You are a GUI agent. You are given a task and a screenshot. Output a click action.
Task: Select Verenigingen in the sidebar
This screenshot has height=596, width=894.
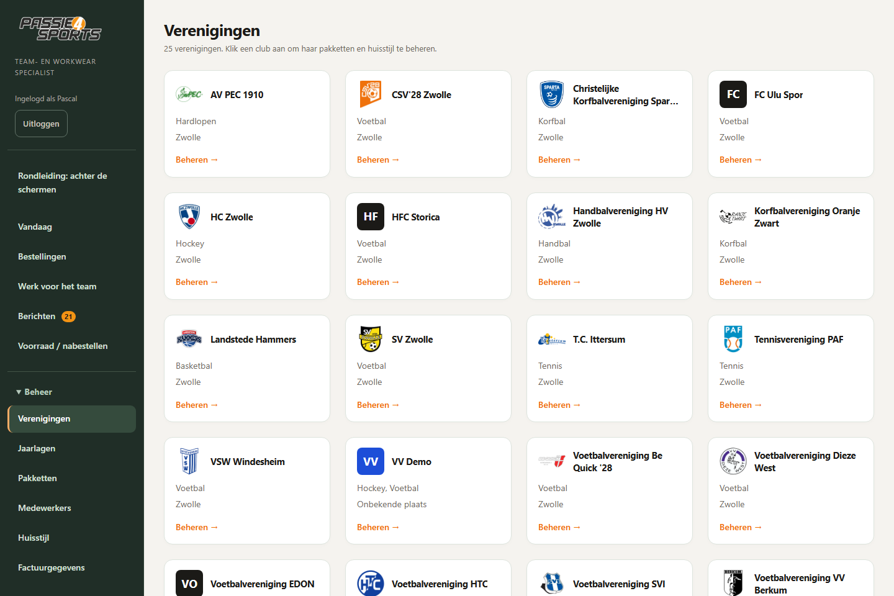tap(71, 418)
